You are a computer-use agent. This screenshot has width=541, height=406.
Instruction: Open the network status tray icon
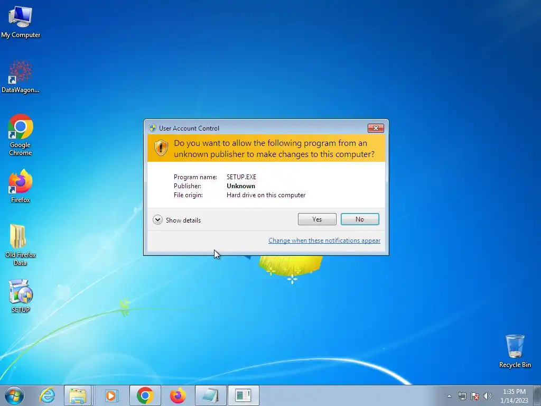(462, 396)
